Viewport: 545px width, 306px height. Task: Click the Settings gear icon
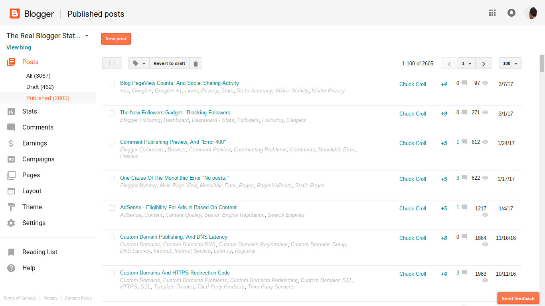pyautogui.click(x=11, y=223)
